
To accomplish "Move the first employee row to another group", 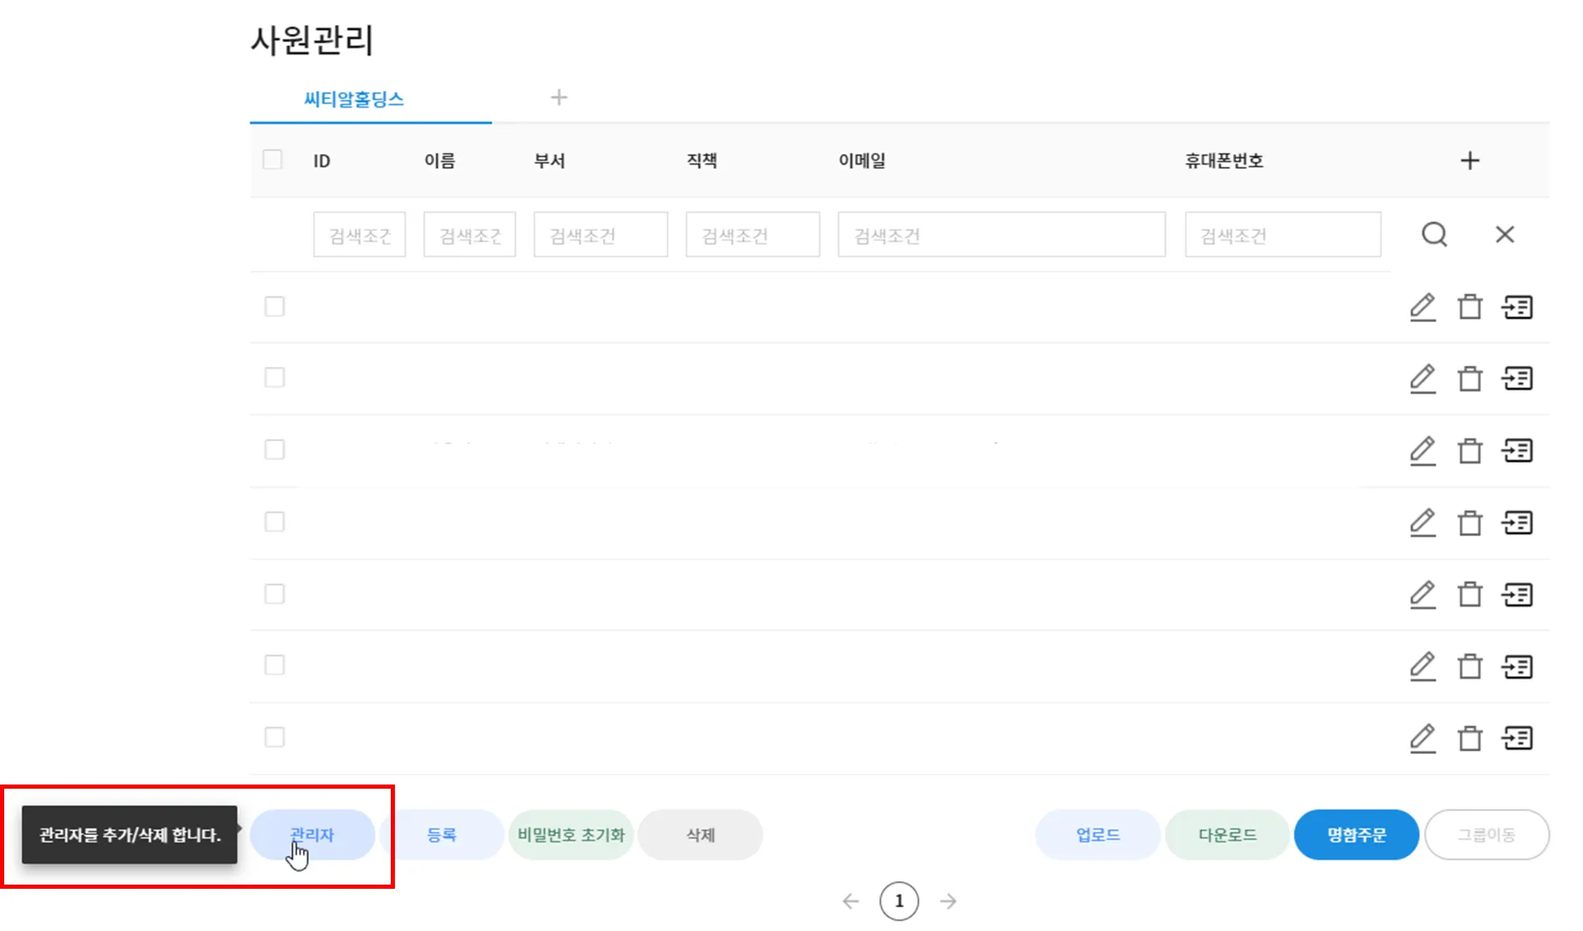I will pyautogui.click(x=1518, y=307).
